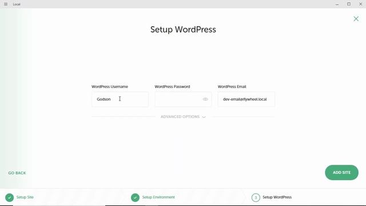366x206 pixels.
Task: Click the Setup Environment checkmark icon
Action: coord(135,197)
